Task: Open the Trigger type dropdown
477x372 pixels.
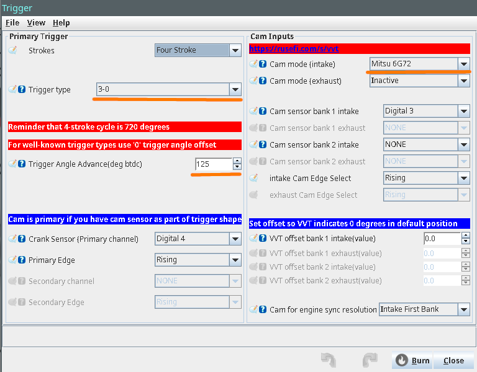Action: 234,89
